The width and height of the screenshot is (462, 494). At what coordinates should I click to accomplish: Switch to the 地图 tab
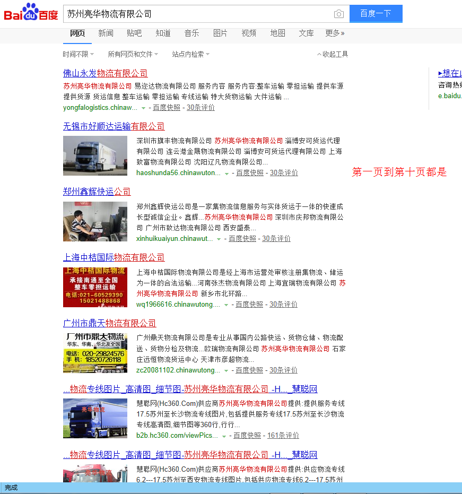(278, 33)
